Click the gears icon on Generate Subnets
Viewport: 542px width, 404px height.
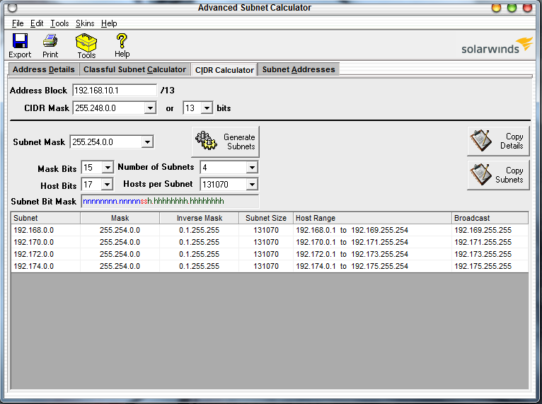point(207,141)
